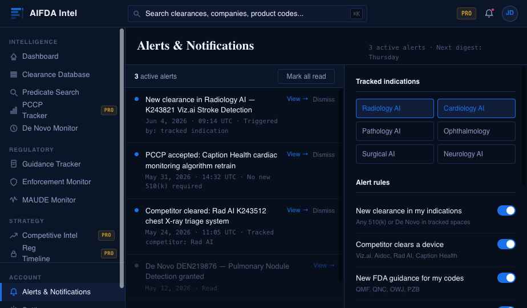The width and height of the screenshot is (527, 308).
Task: Open the notifications bell icon
Action: [489, 13]
